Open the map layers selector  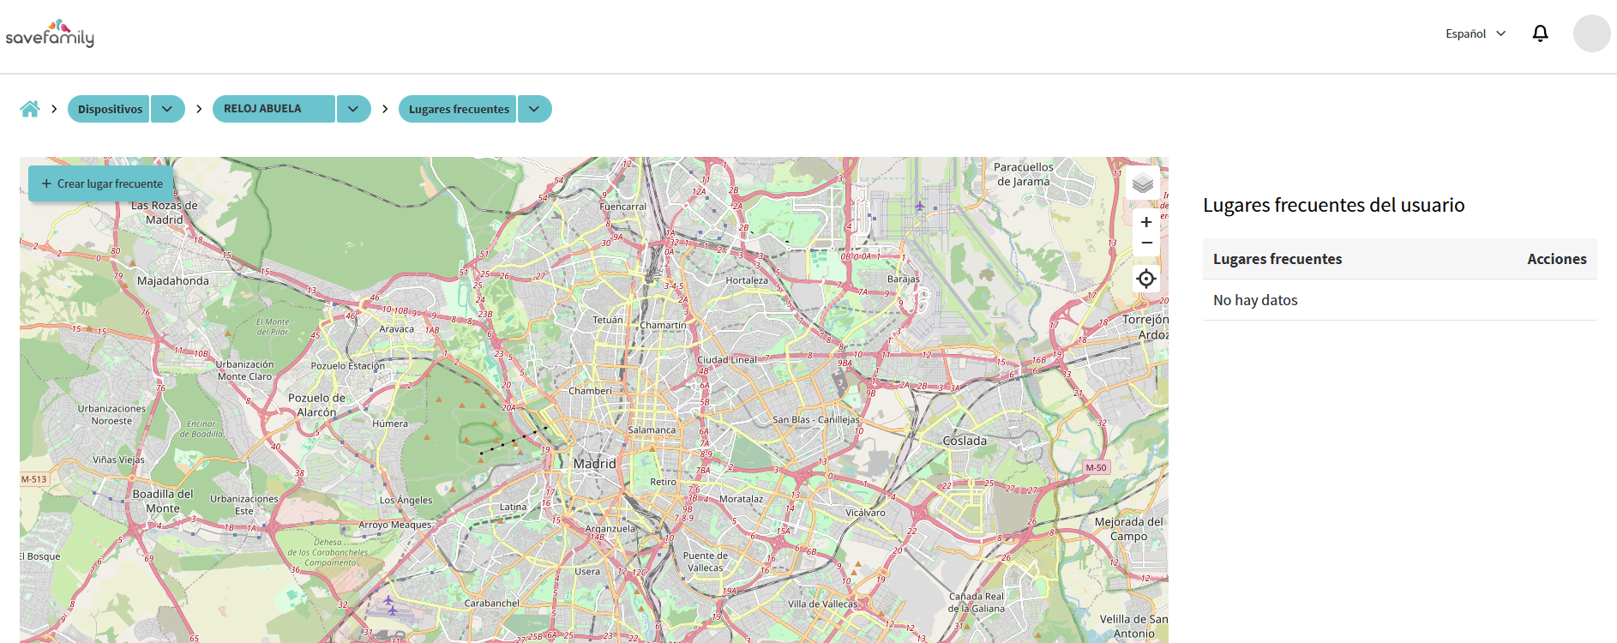coord(1143,183)
